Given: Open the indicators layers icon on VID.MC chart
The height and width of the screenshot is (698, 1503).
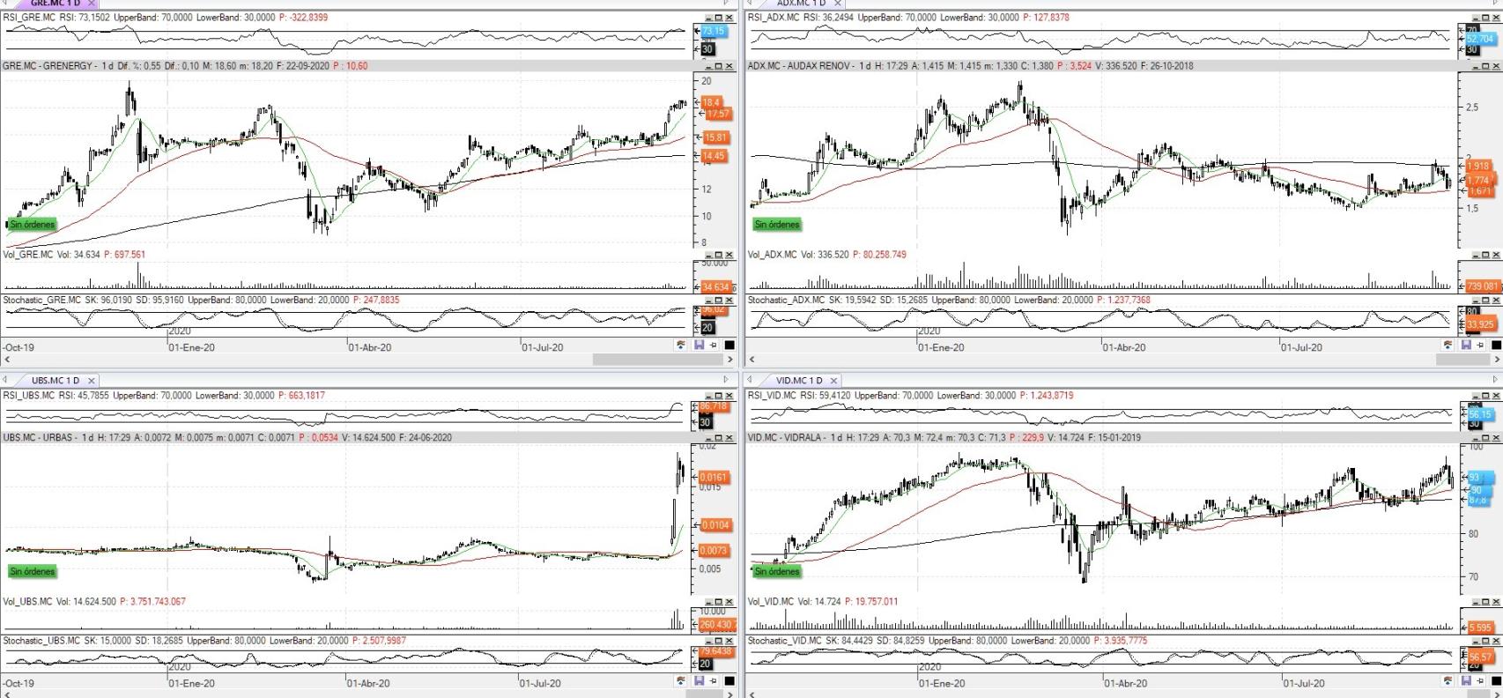Looking at the screenshot, I should (x=1447, y=680).
